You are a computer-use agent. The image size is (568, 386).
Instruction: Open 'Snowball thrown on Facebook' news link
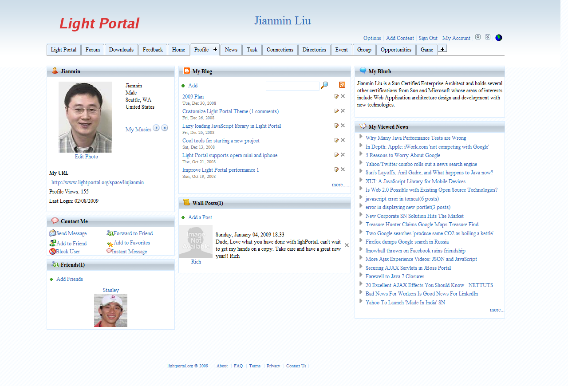point(415,251)
